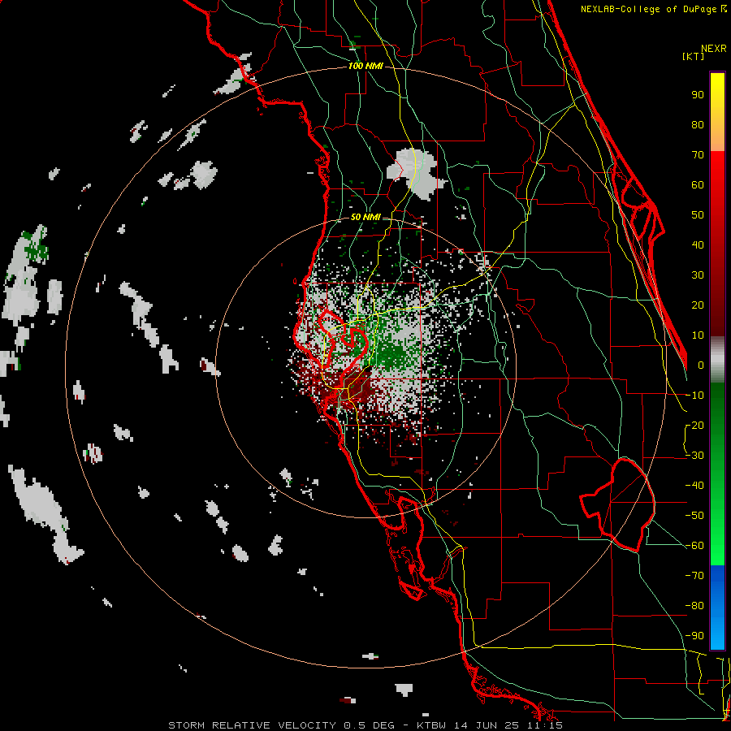The height and width of the screenshot is (731, 731).
Task: Click the [KT] units label
Action: pos(693,56)
